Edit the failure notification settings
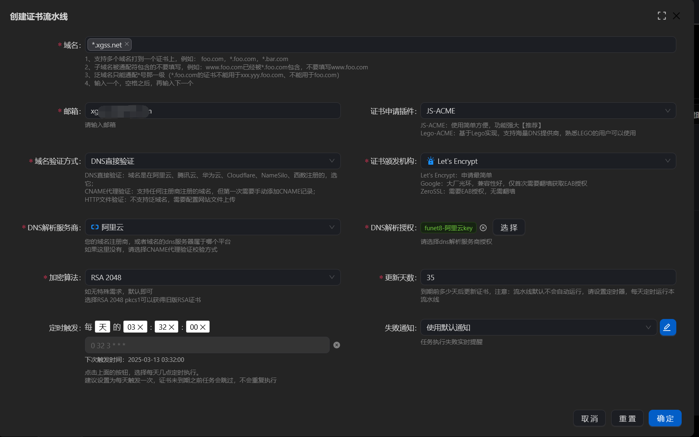The height and width of the screenshot is (437, 699). (668, 327)
